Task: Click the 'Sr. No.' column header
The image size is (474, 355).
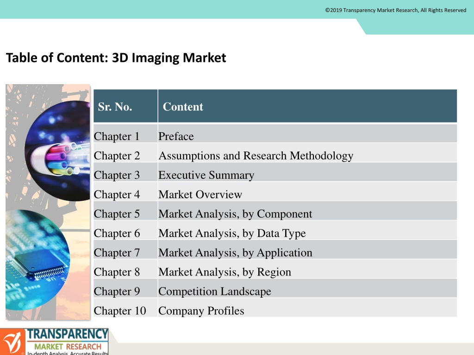Action: (125, 106)
